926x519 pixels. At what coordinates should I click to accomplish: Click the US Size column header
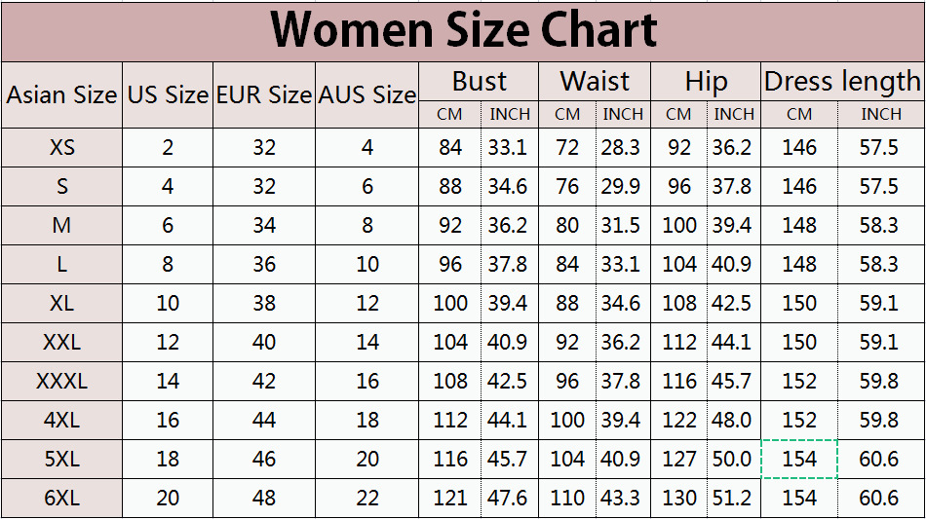coord(168,94)
